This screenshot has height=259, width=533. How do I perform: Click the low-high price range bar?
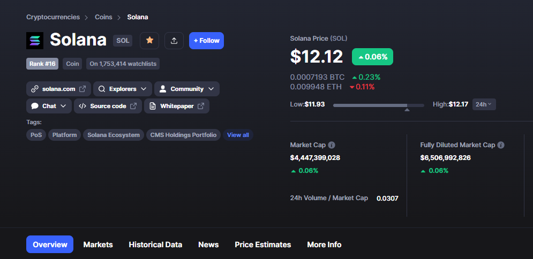[379, 105]
